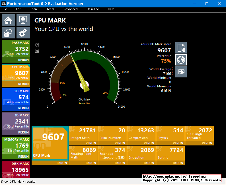Click the World Minimum 0 value
The height and width of the screenshot is (185, 226).
pos(170,82)
